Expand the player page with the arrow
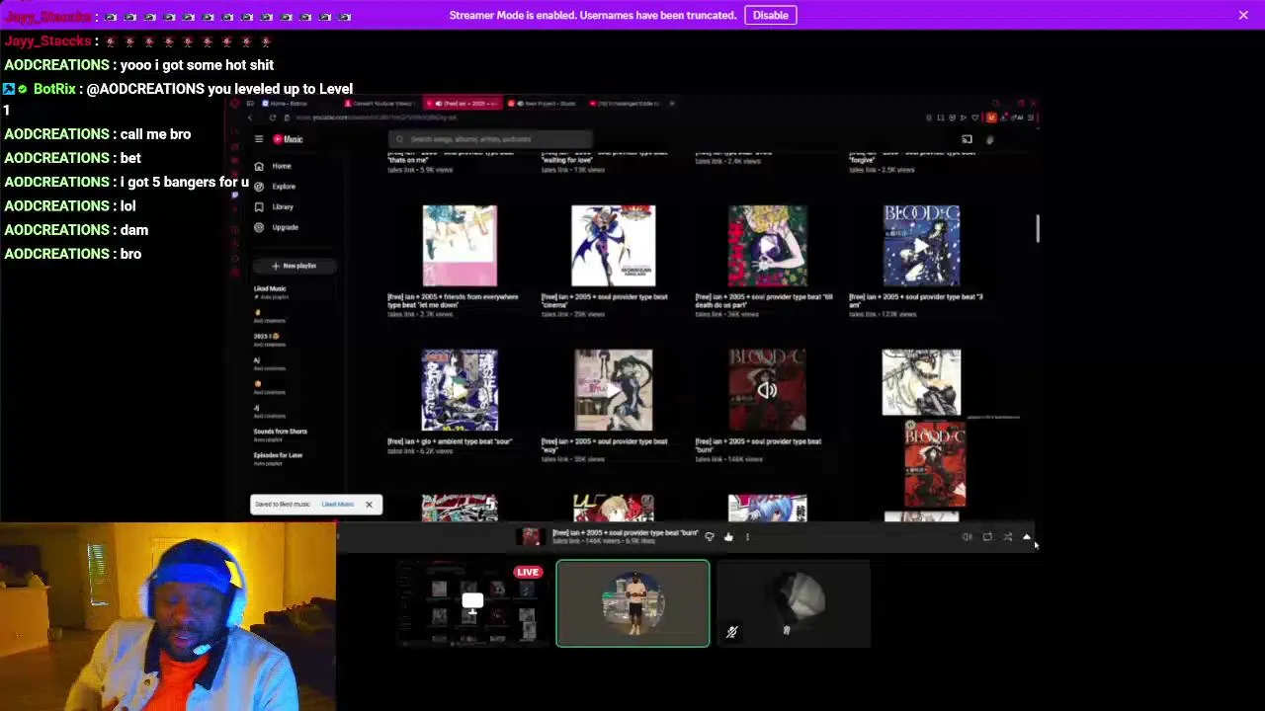The height and width of the screenshot is (711, 1265). pyautogui.click(x=1026, y=537)
